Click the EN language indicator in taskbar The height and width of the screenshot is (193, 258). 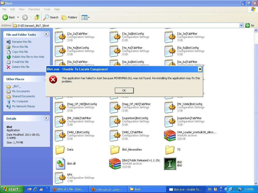[x=209, y=189]
